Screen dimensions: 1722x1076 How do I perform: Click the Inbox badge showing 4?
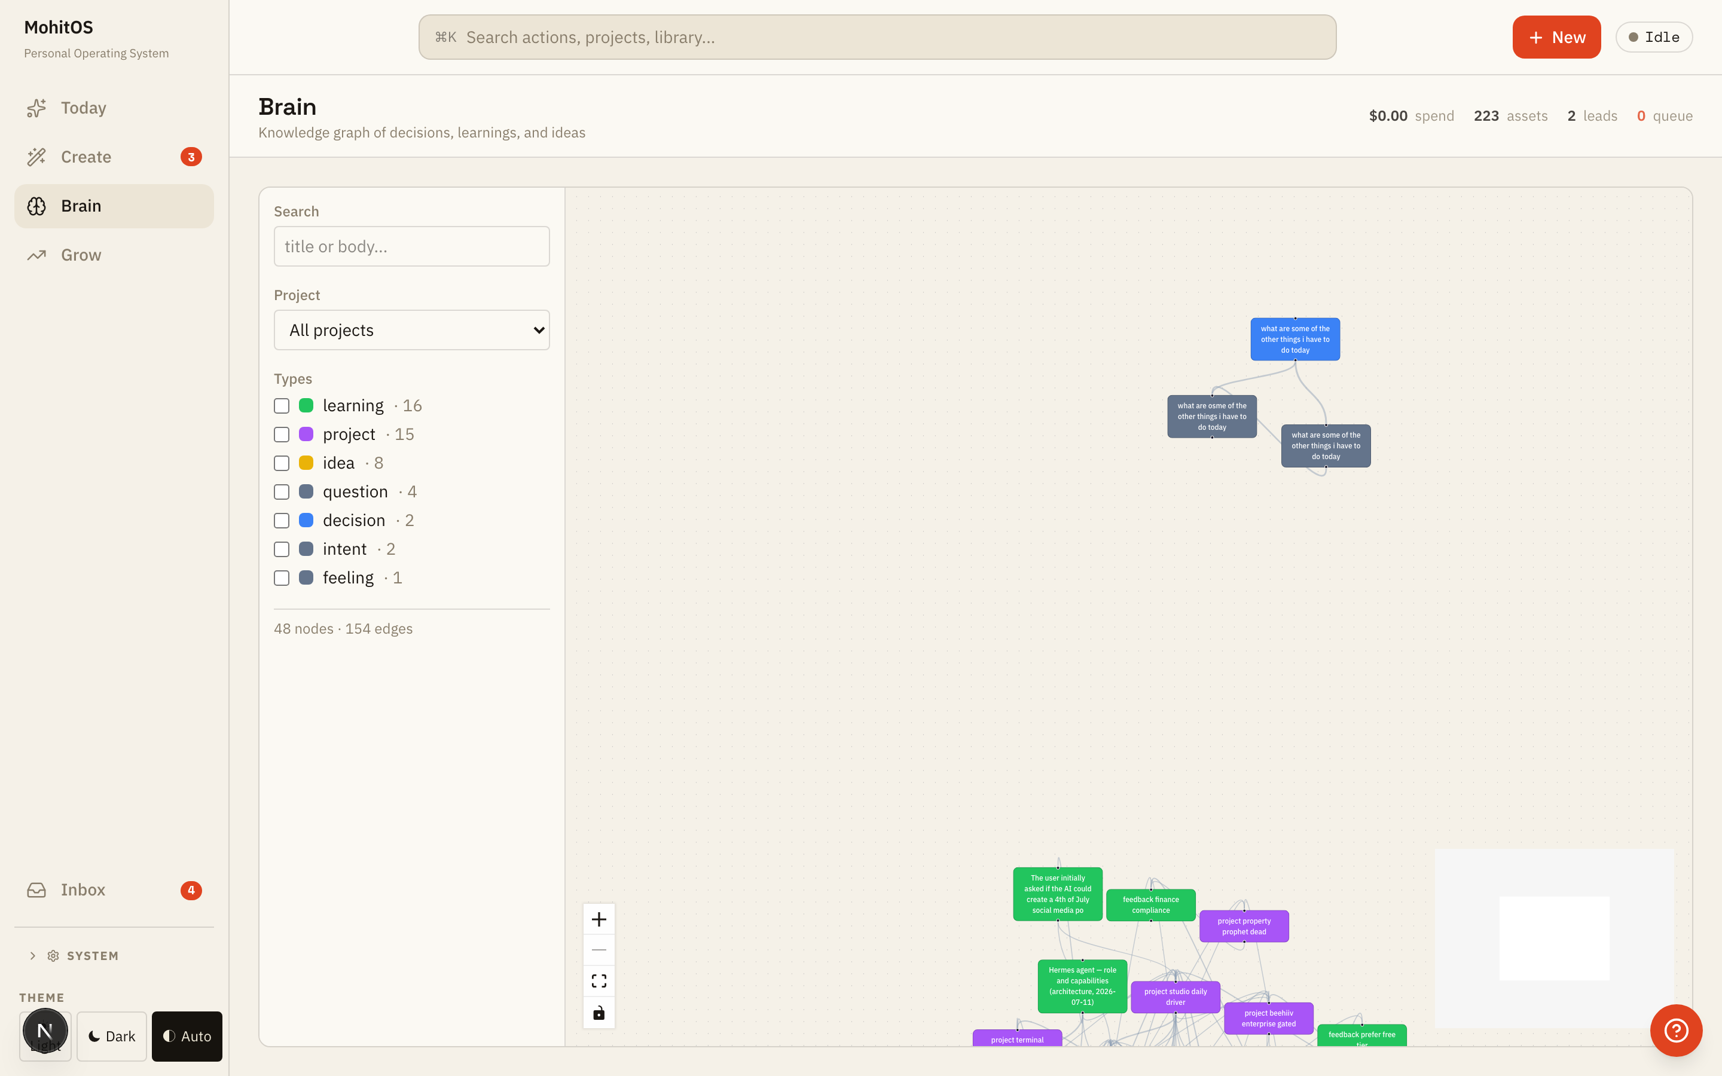pyautogui.click(x=191, y=889)
